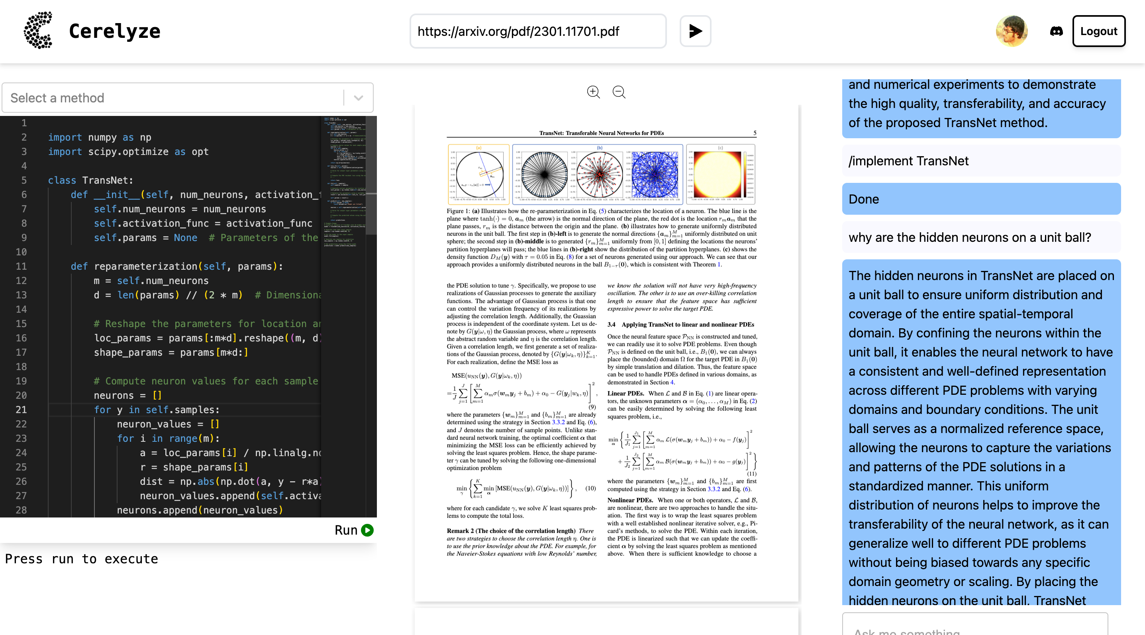Click the Cerelyze brain logo icon
The width and height of the screenshot is (1145, 635).
click(x=38, y=31)
